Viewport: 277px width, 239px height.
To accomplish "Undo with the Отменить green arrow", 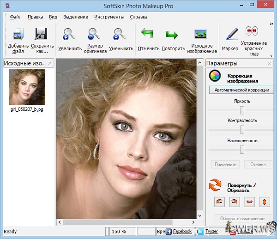I will (x=147, y=33).
